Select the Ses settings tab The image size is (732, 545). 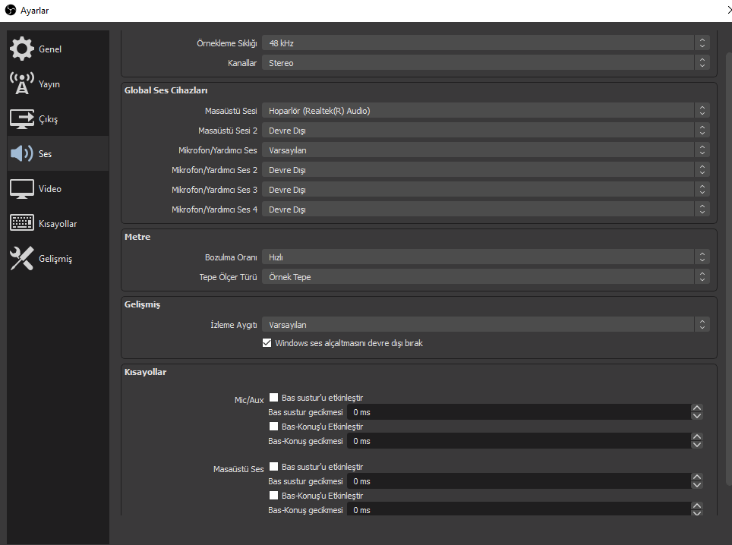click(x=58, y=153)
